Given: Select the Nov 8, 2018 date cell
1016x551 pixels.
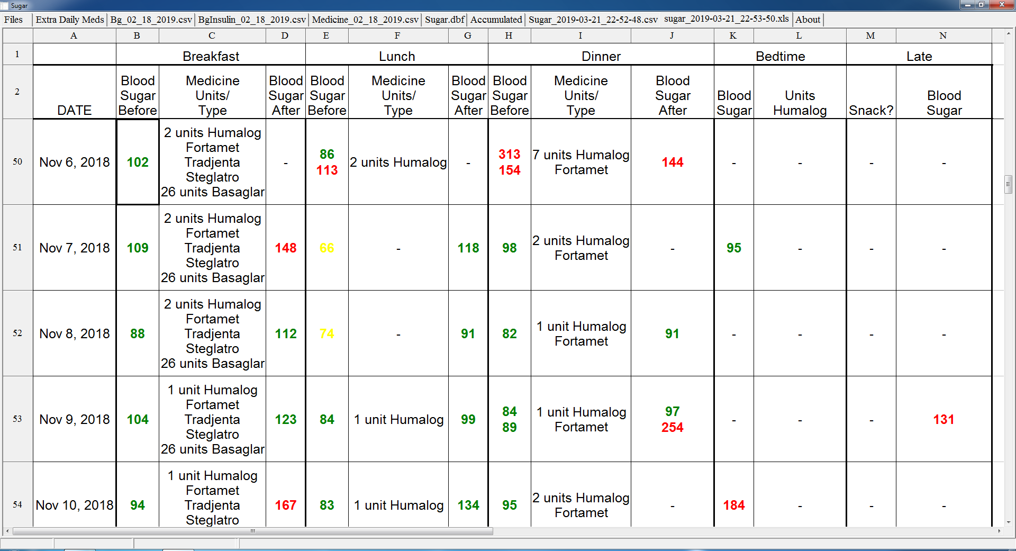Looking at the screenshot, I should 75,333.
